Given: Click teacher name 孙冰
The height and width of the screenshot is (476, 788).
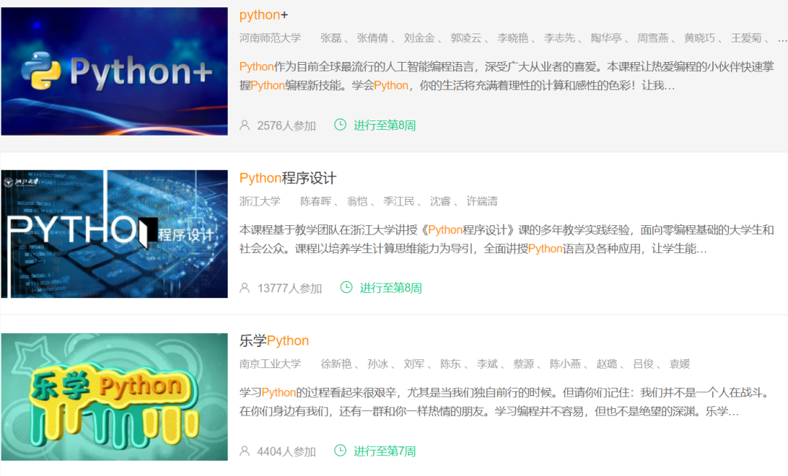Looking at the screenshot, I should pos(378,364).
